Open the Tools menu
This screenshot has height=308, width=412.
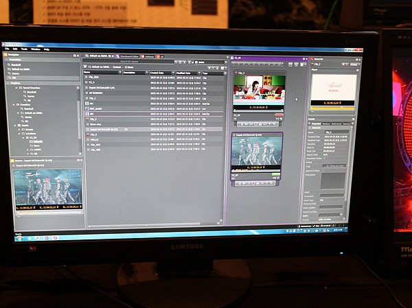click(24, 49)
